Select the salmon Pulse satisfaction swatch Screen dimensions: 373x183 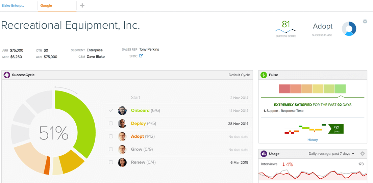click(x=296, y=89)
